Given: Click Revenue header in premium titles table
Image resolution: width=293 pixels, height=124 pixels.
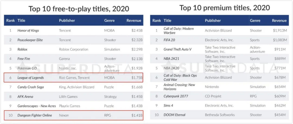Looking at the screenshot, I should click(279, 21).
